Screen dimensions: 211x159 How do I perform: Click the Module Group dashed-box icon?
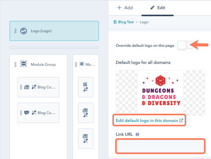click(x=24, y=64)
